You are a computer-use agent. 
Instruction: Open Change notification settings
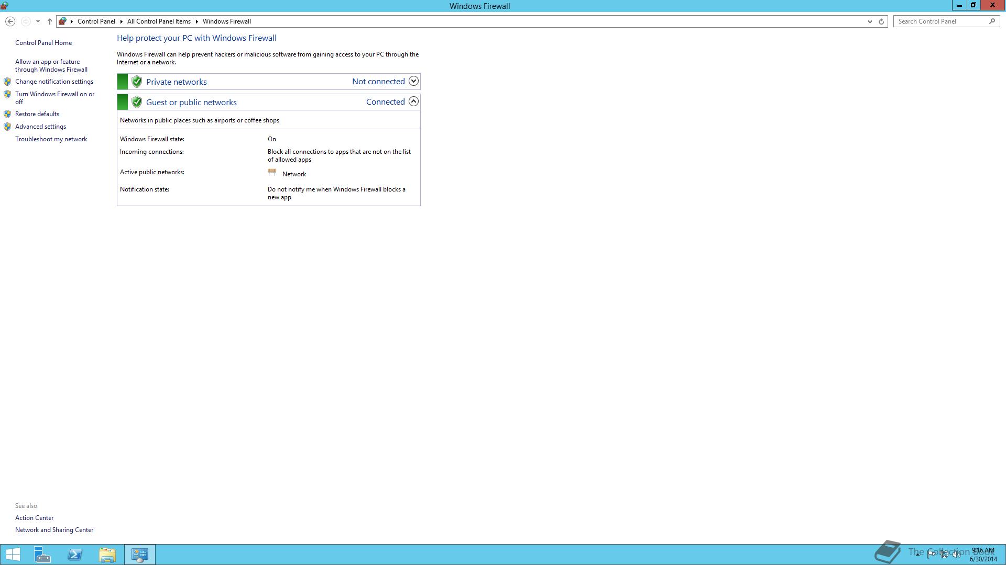[x=54, y=82]
